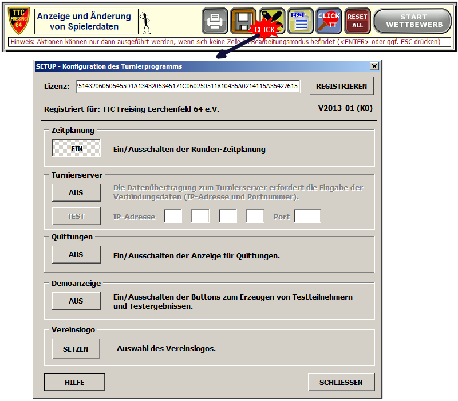Screen dimensions: 458x401
Task: Open the CLICK TT magnifier icon
Action: tap(328, 20)
